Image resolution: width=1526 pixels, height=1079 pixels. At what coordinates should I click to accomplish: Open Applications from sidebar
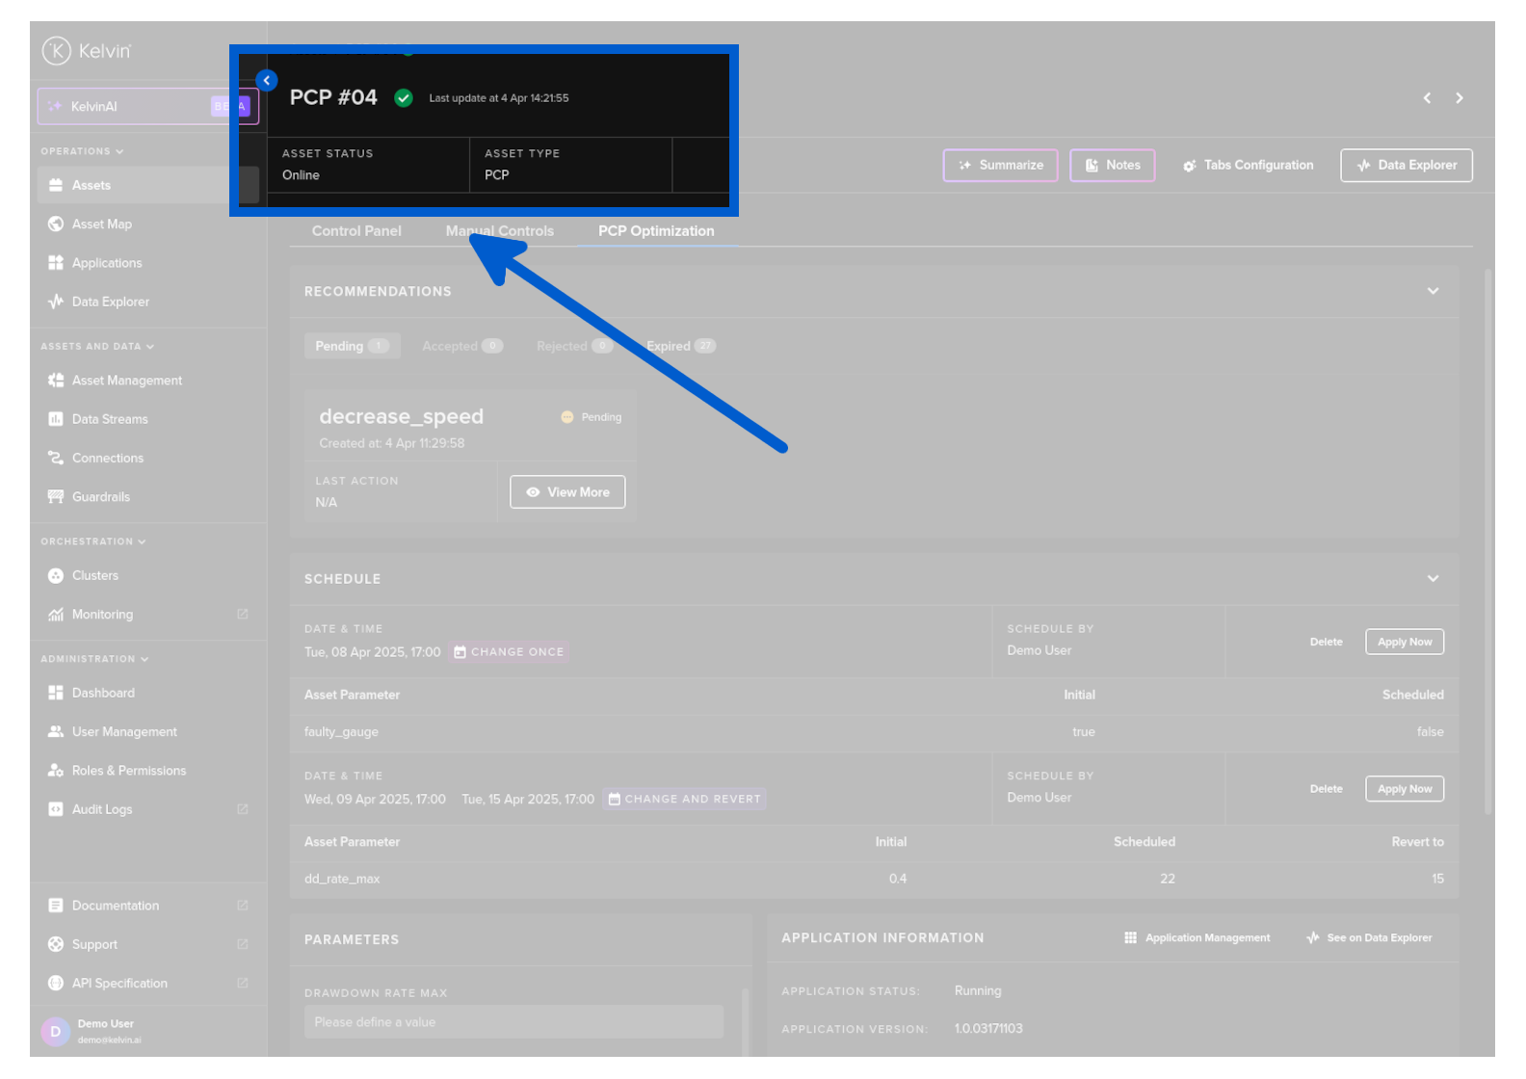pyautogui.click(x=106, y=263)
